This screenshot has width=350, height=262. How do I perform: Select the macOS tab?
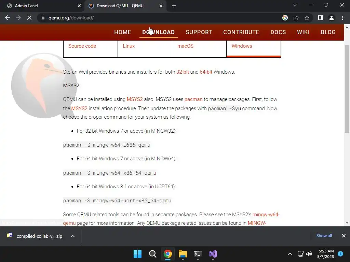[199, 49]
